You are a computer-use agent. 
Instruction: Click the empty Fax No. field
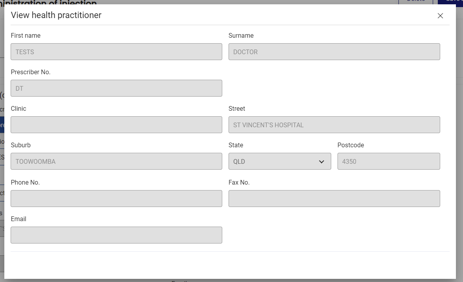point(334,199)
